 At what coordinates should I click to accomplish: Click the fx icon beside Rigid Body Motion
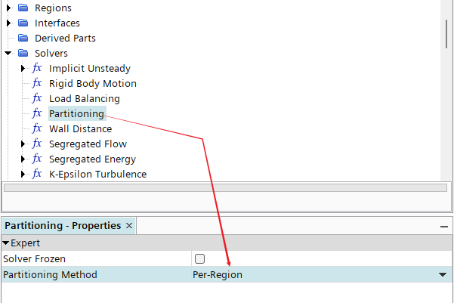point(37,83)
